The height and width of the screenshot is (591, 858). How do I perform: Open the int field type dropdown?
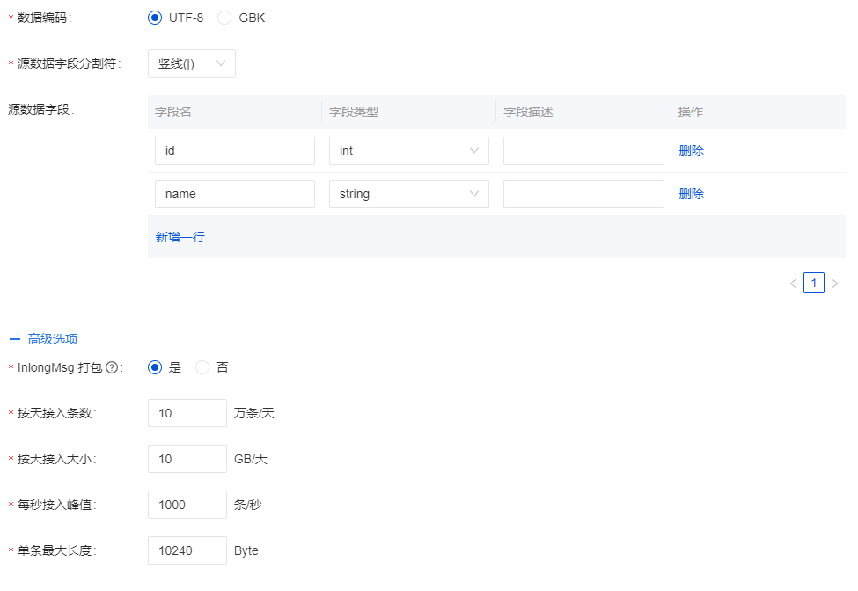pyautogui.click(x=408, y=151)
